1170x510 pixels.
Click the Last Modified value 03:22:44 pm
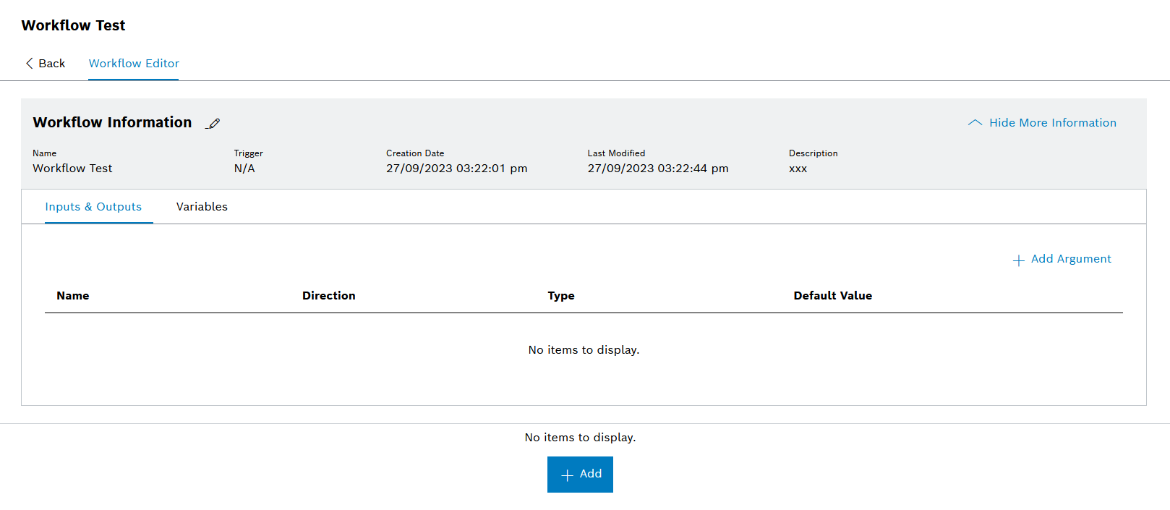(x=658, y=169)
